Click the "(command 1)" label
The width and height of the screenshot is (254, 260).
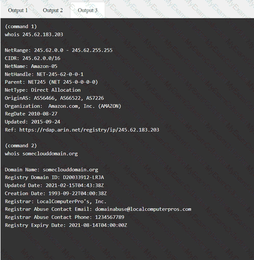pos(21,26)
